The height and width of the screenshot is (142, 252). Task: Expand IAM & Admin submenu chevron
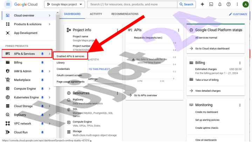49,71
